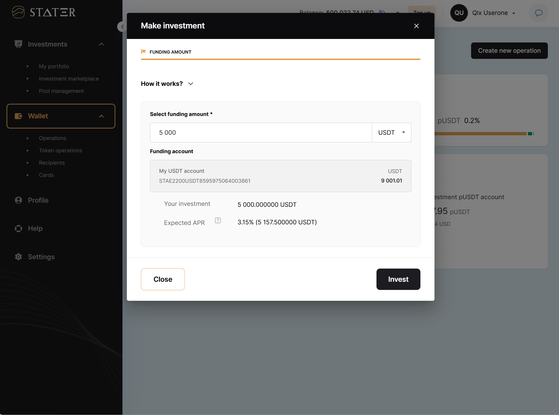Click the Stater logo icon

point(18,12)
